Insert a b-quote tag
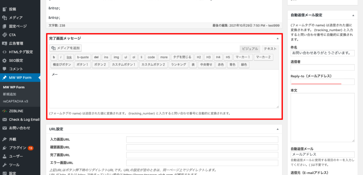Viewport: 363px width, 175px height. coord(83,57)
